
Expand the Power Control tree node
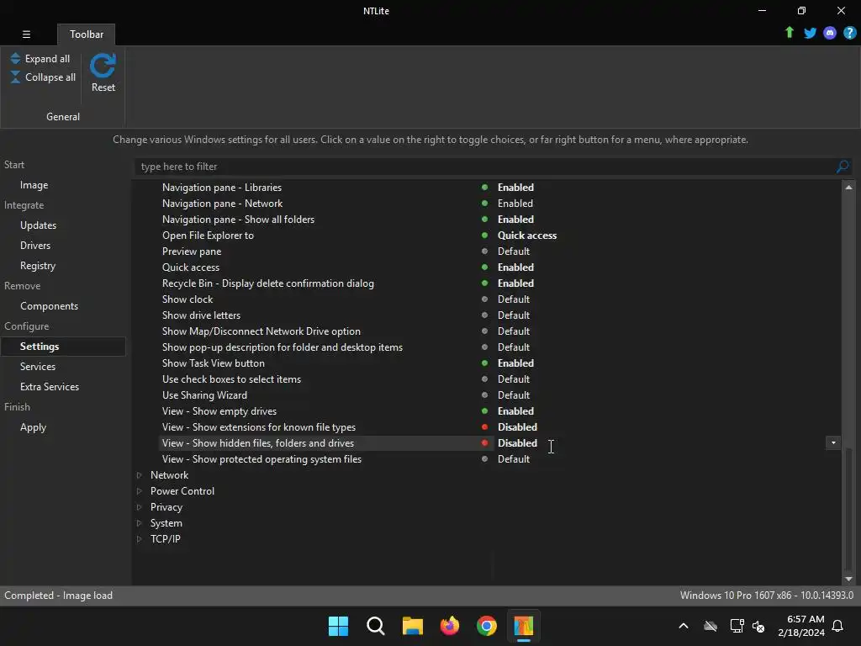click(x=139, y=491)
